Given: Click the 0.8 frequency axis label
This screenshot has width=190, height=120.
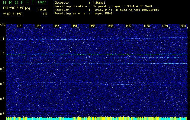Looking at the screenshot, I should pos(2,84).
